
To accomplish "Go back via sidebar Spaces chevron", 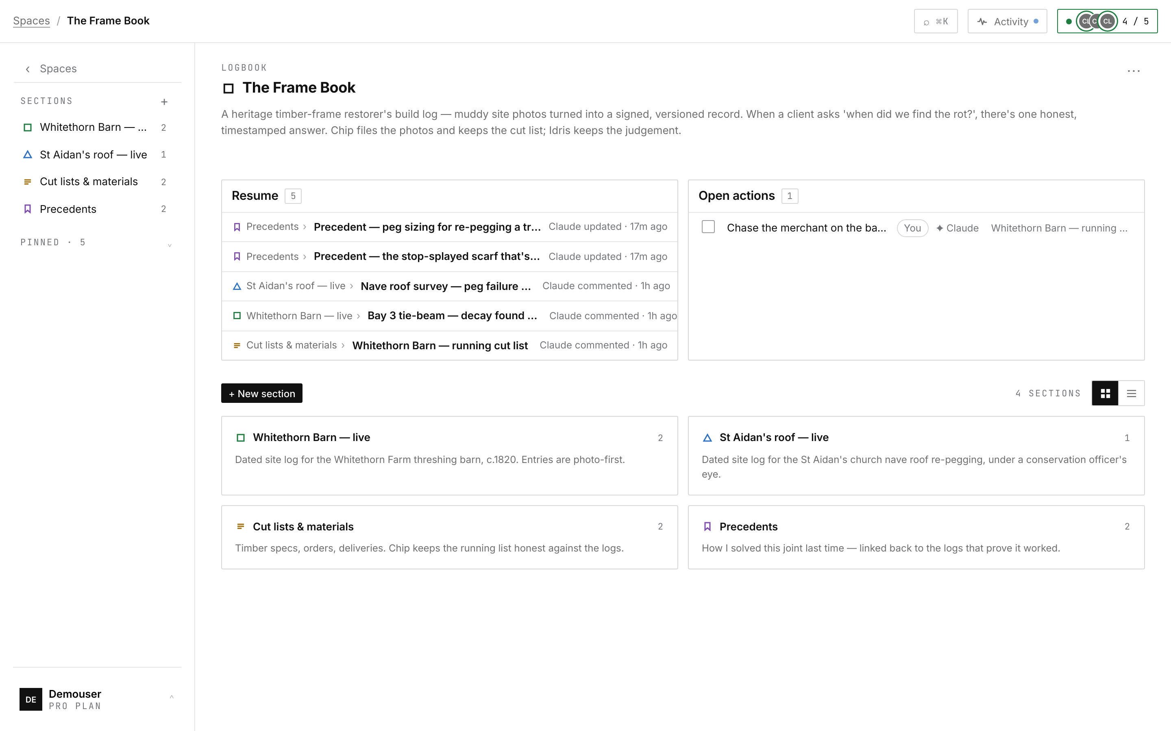I will 28,69.
